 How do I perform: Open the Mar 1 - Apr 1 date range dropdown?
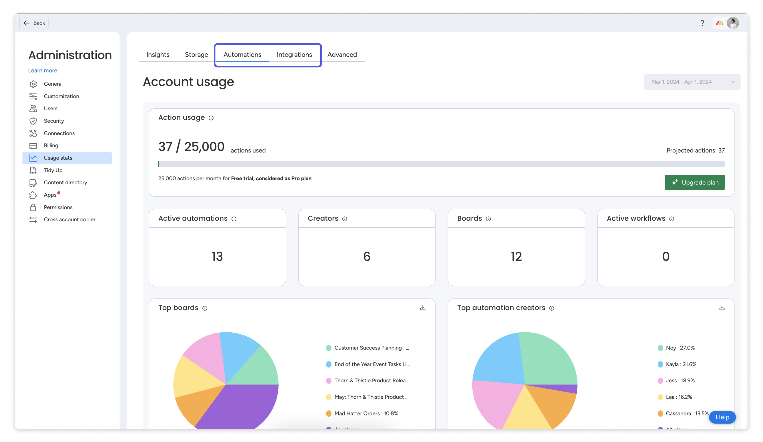coord(692,82)
